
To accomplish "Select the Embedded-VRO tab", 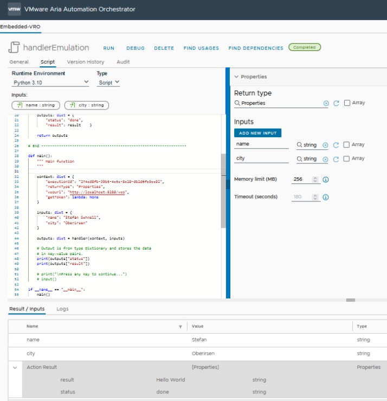I will pyautogui.click(x=20, y=27).
